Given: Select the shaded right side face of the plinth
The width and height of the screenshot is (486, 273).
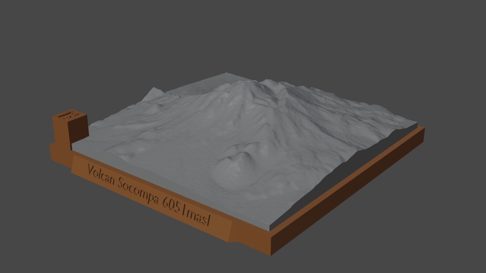Looking at the screenshot, I should pos(329,202).
